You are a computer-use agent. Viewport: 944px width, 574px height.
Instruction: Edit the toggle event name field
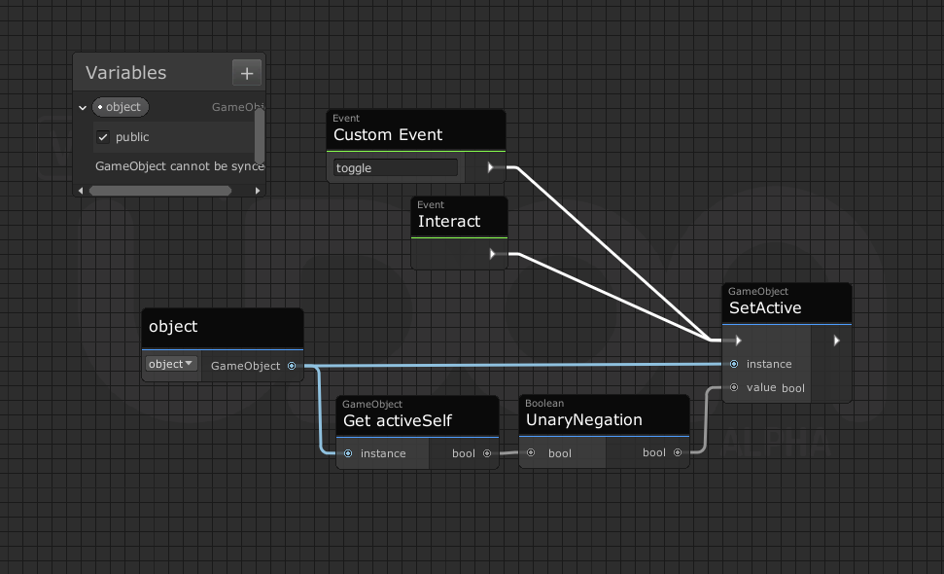click(x=396, y=167)
